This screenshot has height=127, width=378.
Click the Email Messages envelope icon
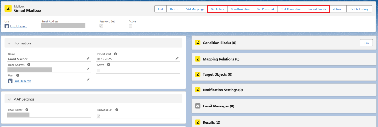198,106
